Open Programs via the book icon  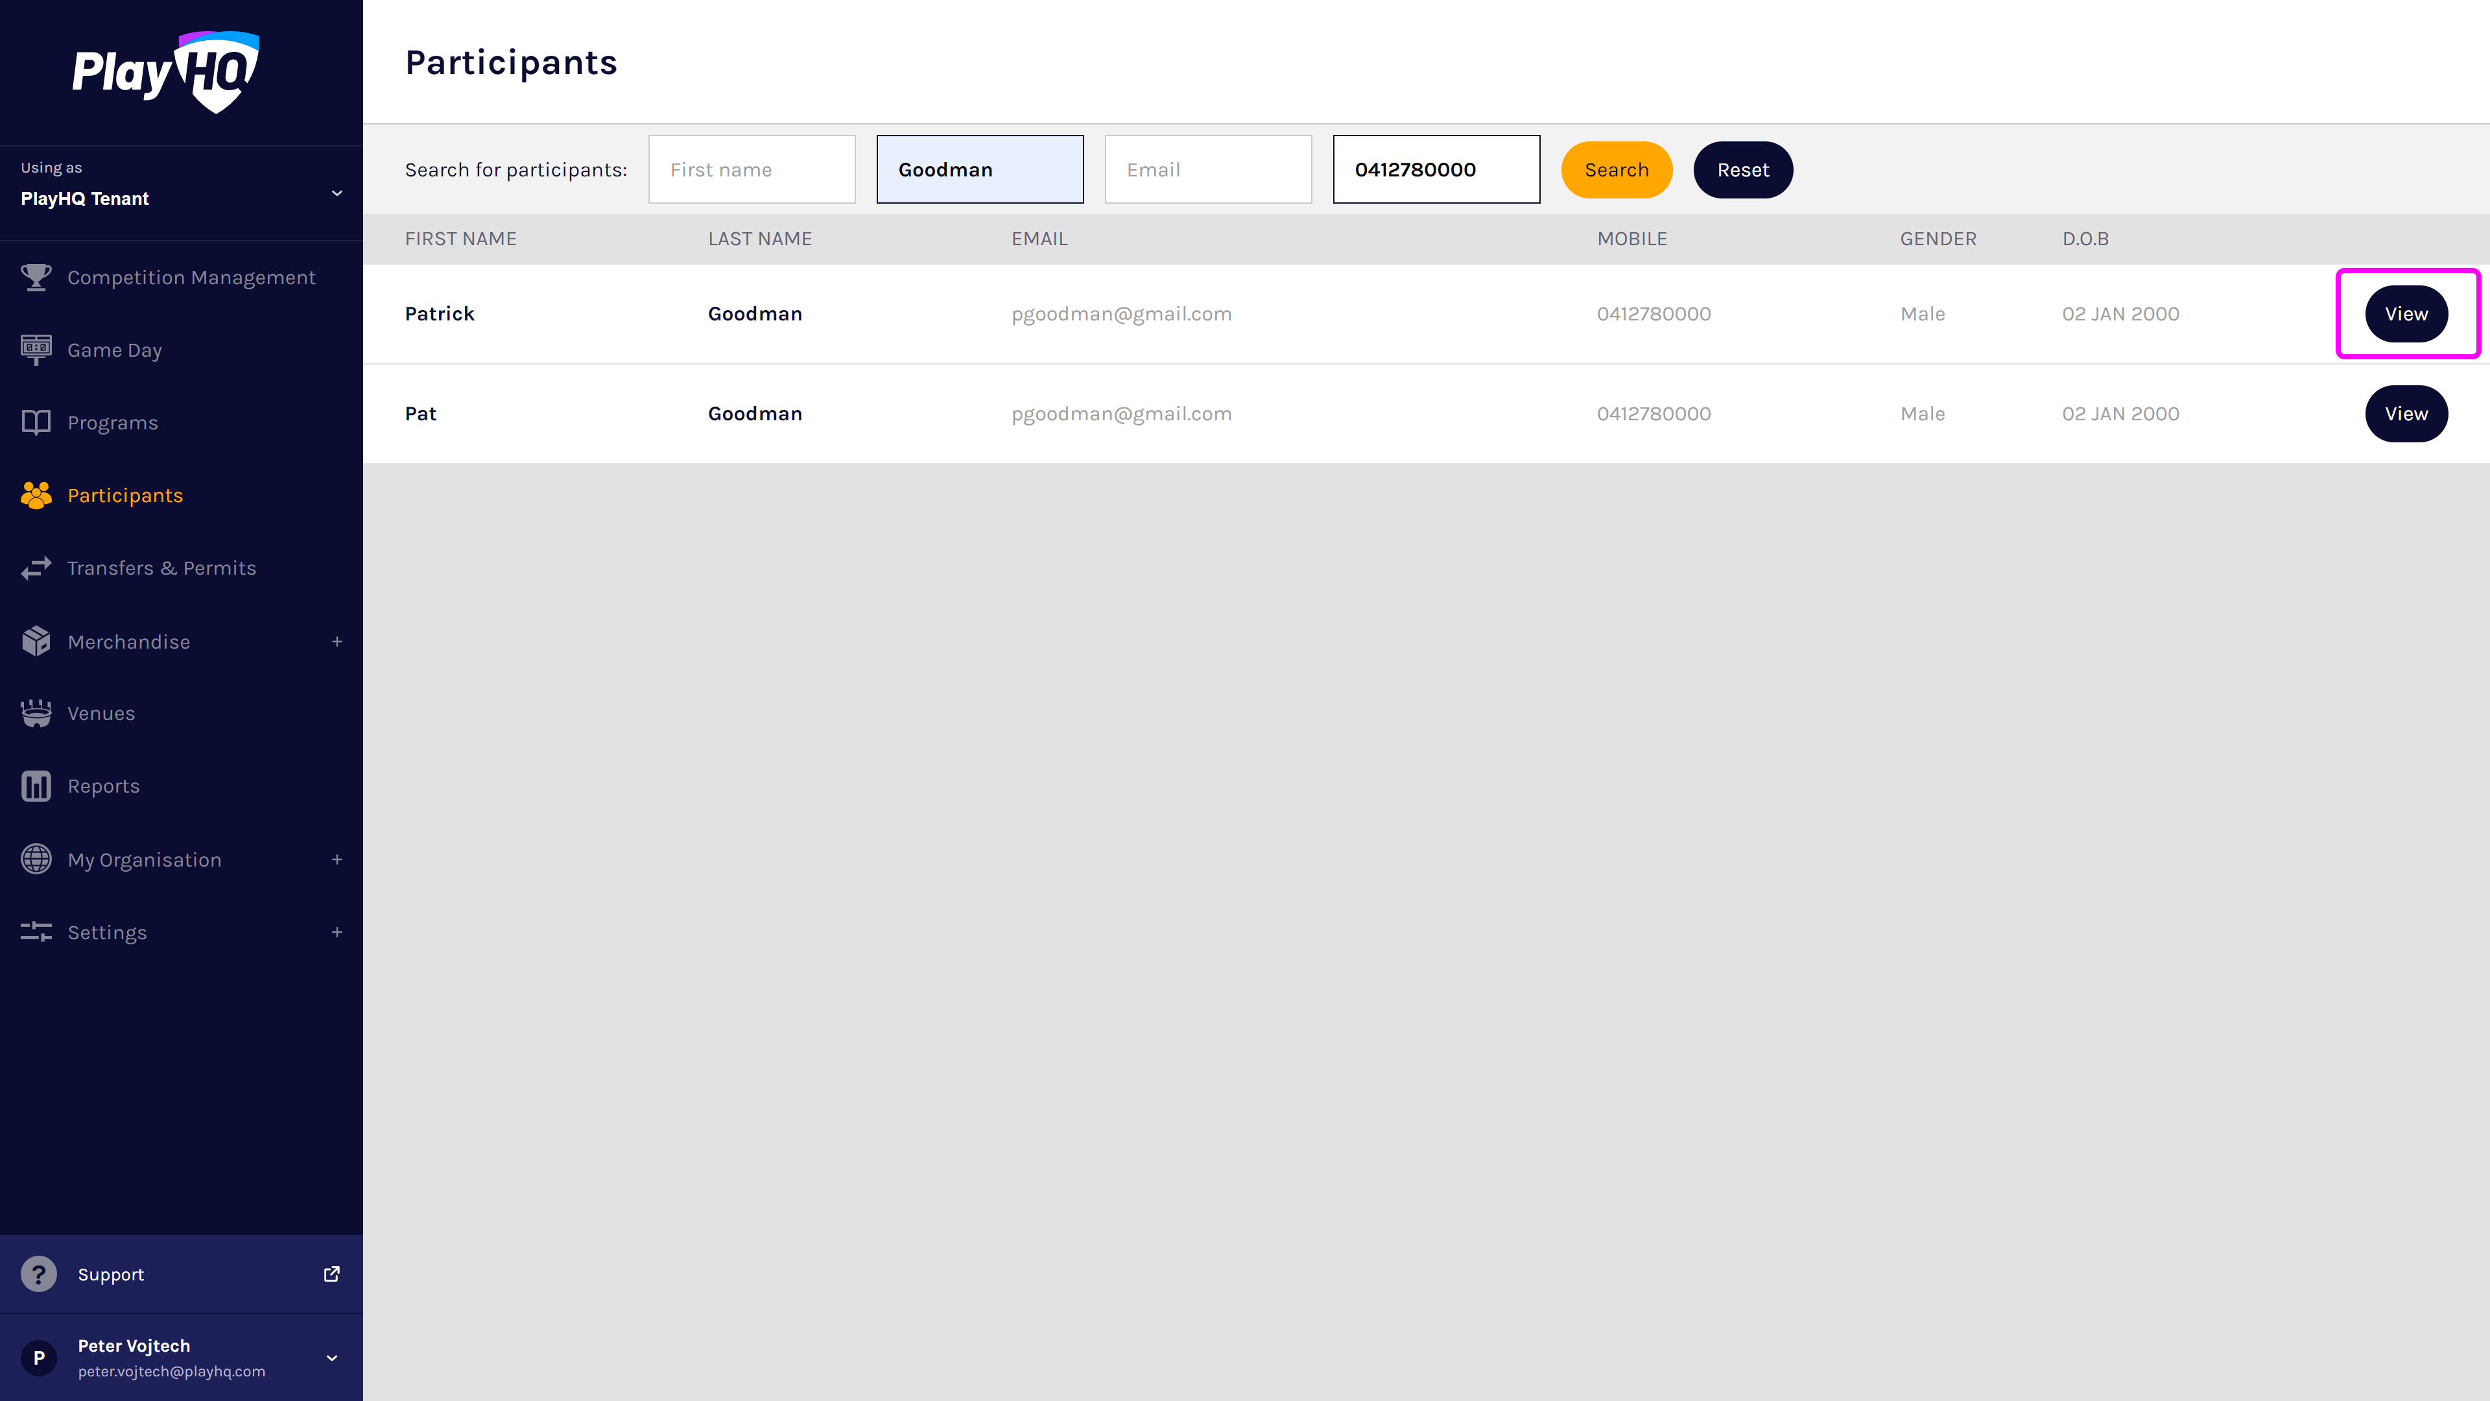point(36,422)
